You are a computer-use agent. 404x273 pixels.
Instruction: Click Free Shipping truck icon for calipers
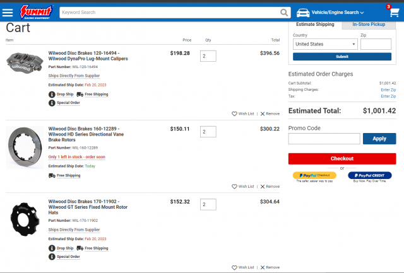coord(80,95)
